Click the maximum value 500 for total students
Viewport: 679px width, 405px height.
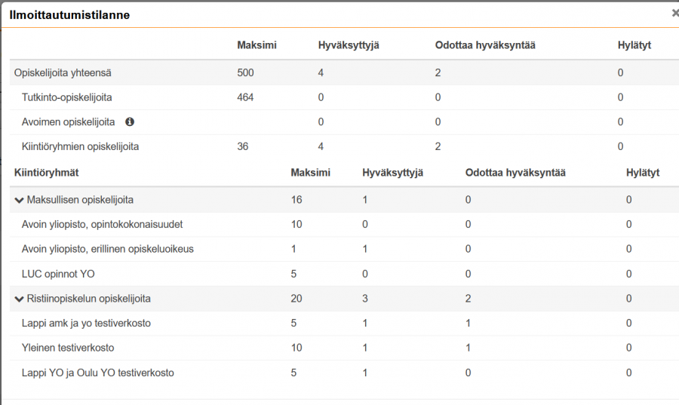(245, 73)
